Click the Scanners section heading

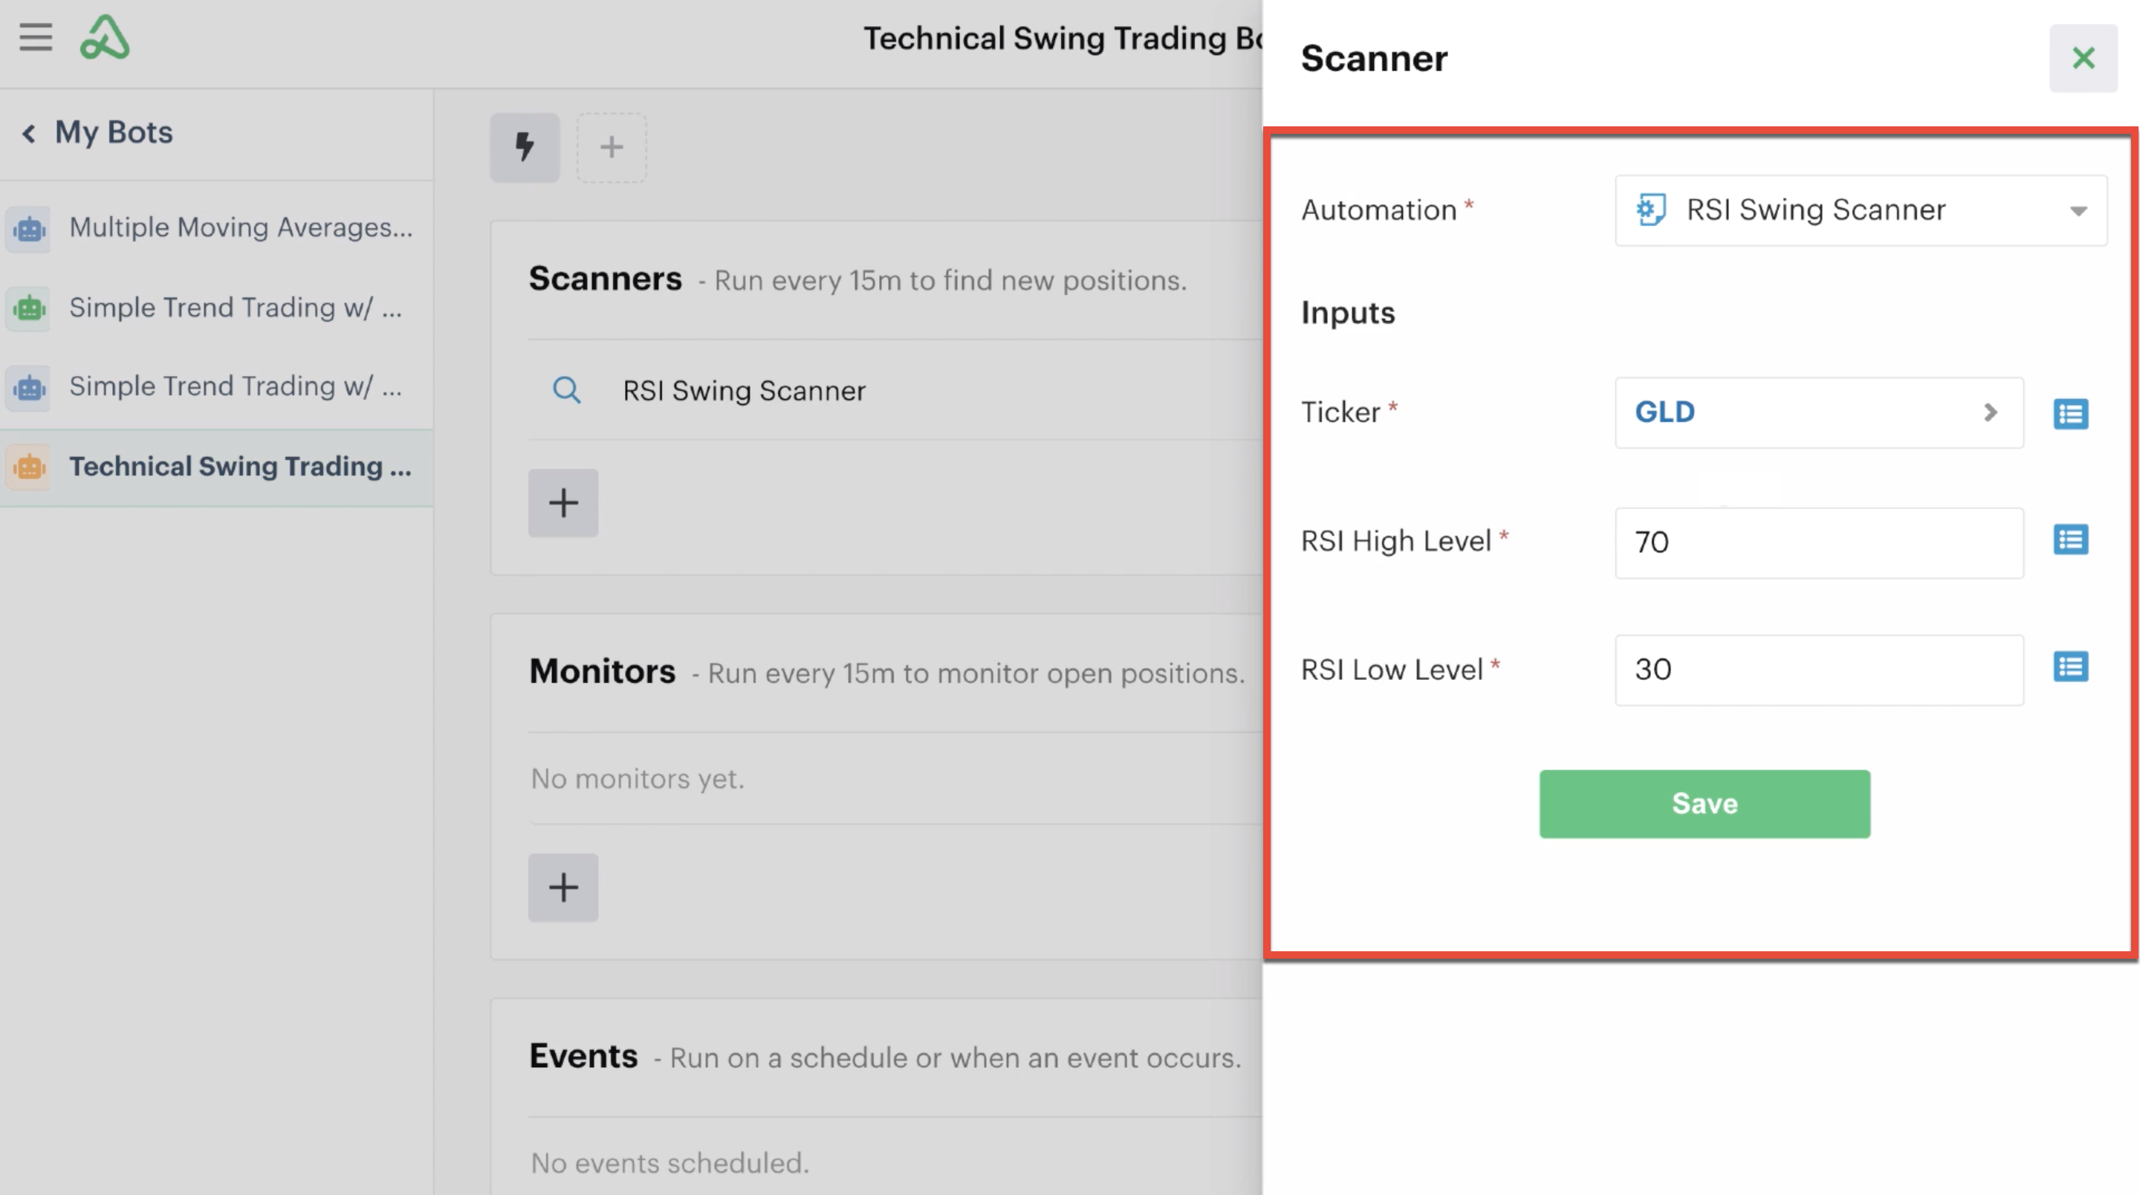[605, 279]
